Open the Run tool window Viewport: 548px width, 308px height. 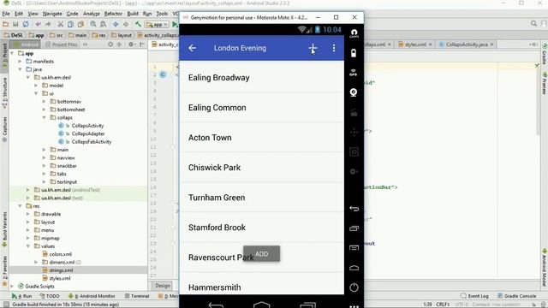(21, 296)
